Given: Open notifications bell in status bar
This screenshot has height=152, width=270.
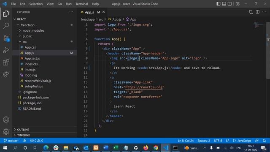Looking at the screenshot, I should tap(265, 141).
